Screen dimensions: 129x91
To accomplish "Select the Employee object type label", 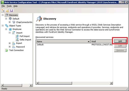I will click(x=17, y=29).
